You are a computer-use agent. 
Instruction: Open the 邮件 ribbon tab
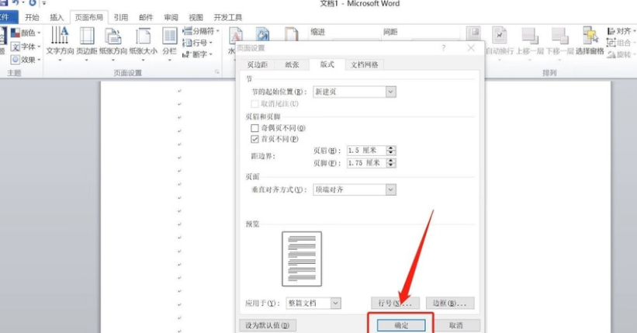tap(146, 18)
